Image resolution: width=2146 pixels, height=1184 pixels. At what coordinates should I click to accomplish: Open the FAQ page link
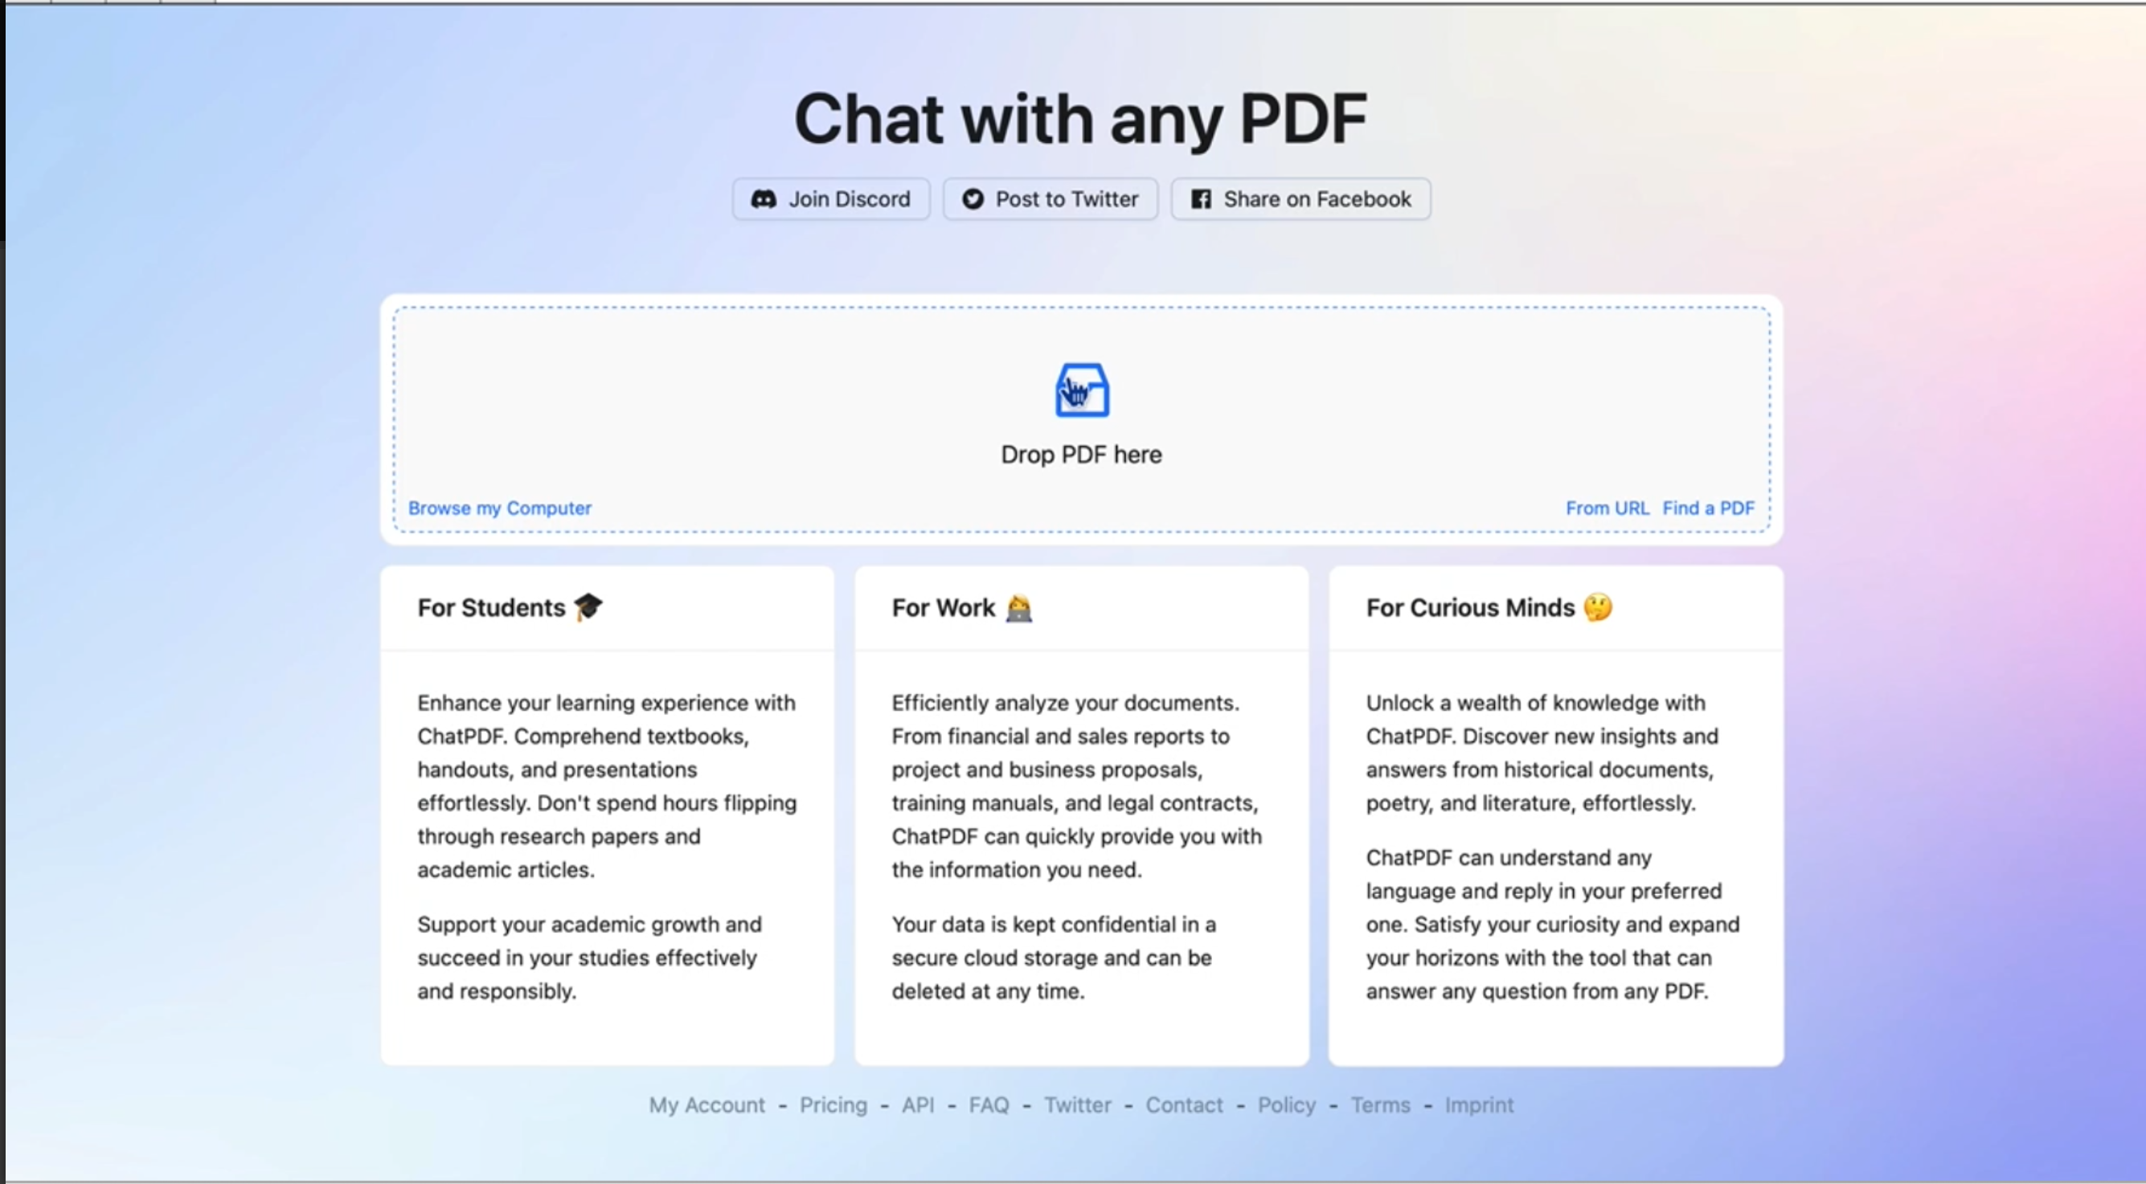[x=988, y=1105]
